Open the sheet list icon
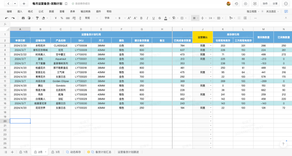This screenshot has width=292, height=156. coord(6,152)
